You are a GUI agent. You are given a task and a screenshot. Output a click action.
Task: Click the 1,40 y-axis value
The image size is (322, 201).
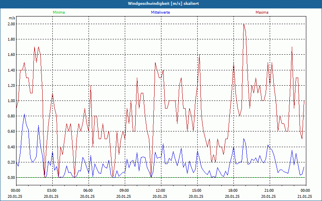[11, 70]
